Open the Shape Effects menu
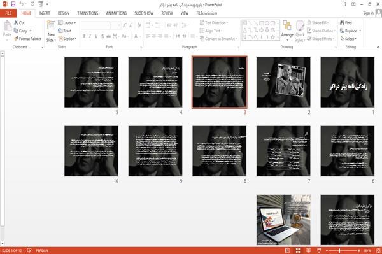This screenshot has width=382, height=254. [x=321, y=39]
